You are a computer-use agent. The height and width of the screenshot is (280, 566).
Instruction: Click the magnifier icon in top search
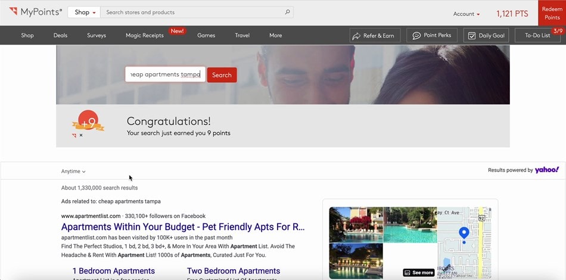coord(287,12)
